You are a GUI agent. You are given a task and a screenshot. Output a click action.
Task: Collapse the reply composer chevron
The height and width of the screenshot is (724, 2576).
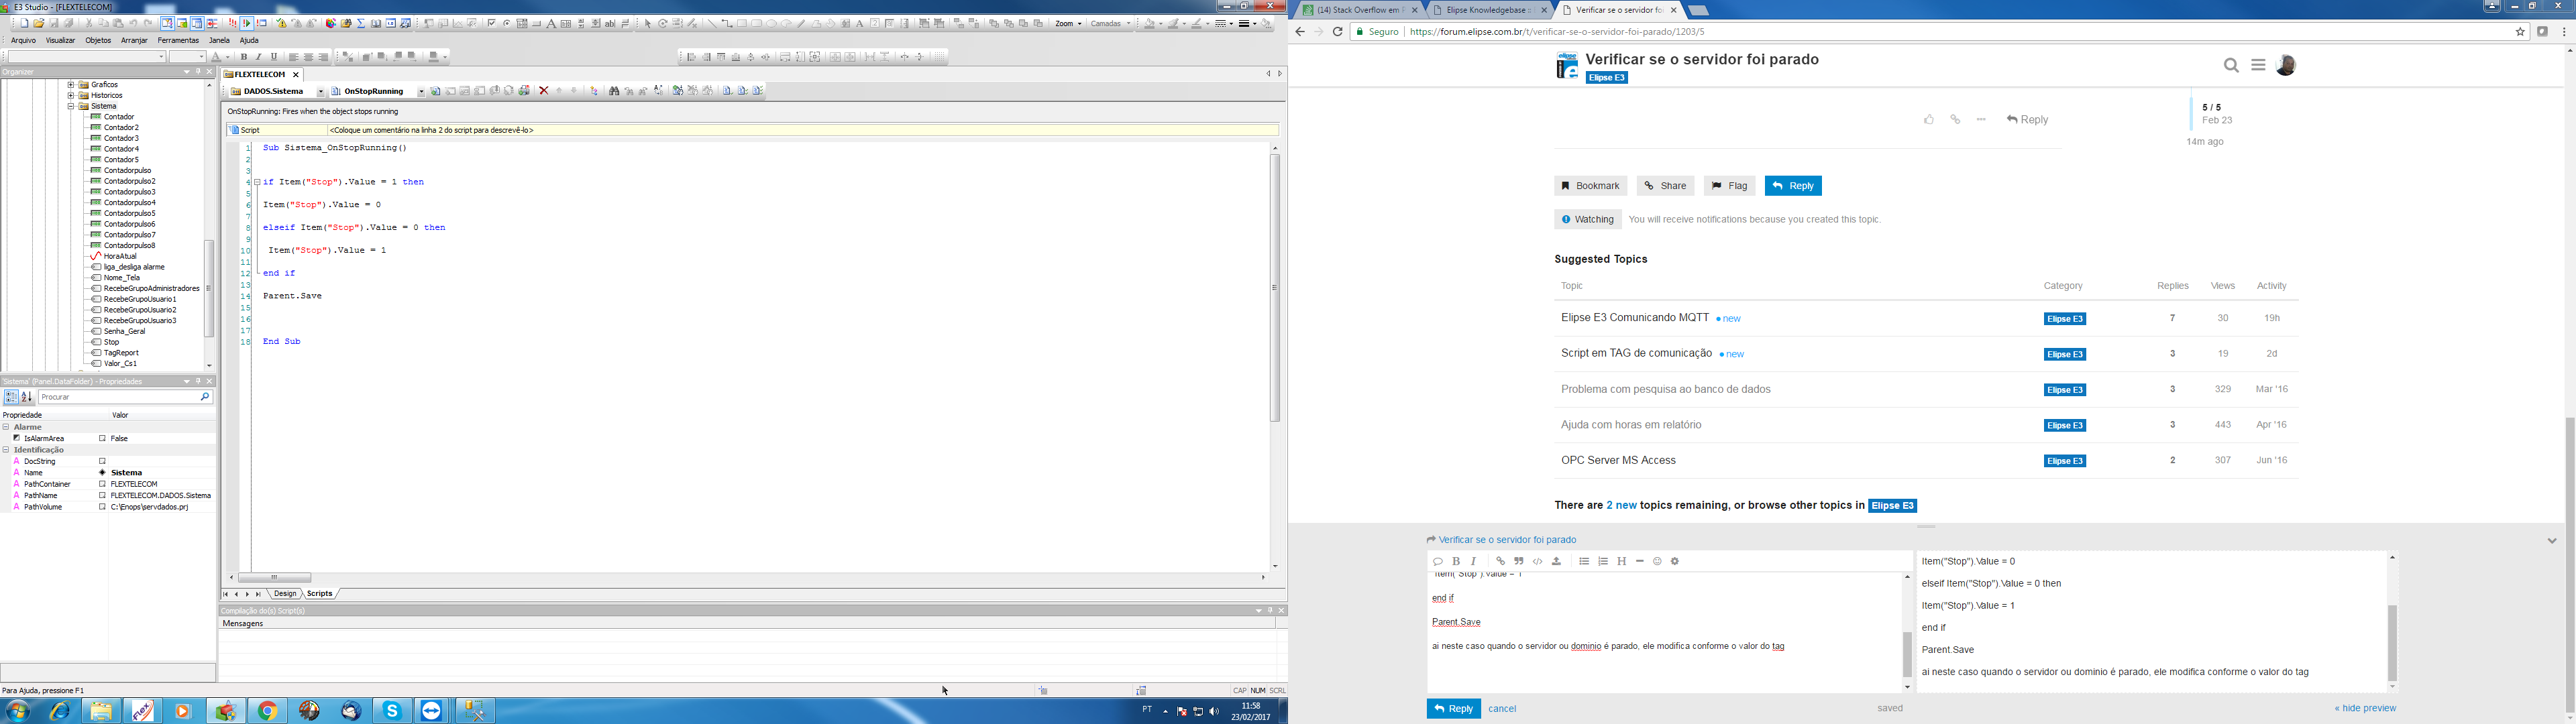(x=2552, y=541)
